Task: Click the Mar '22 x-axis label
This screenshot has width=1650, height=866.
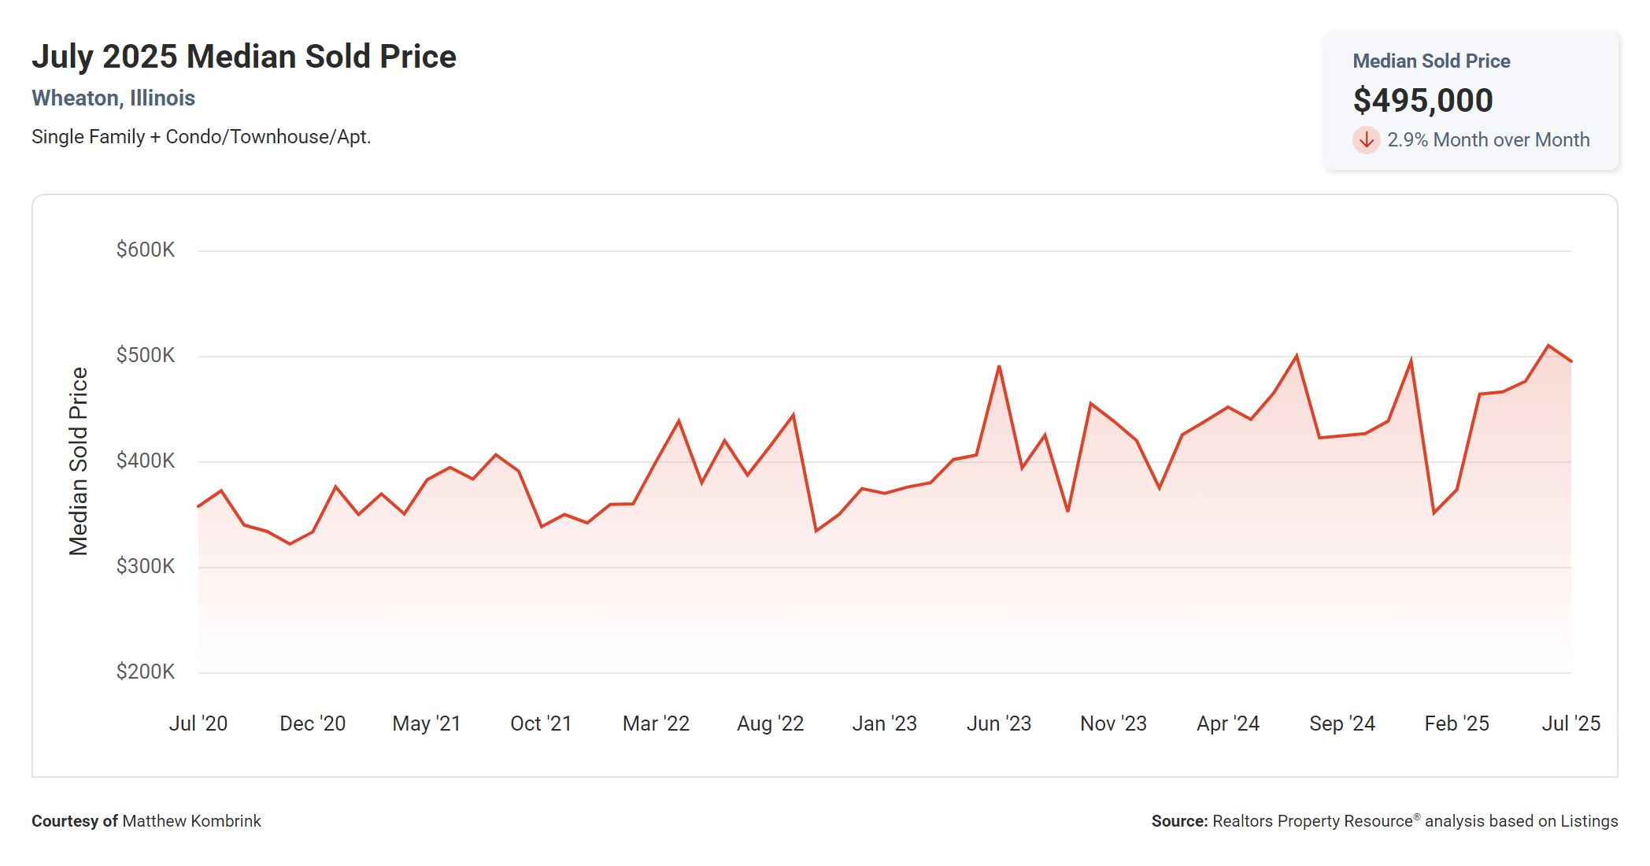Action: [656, 724]
